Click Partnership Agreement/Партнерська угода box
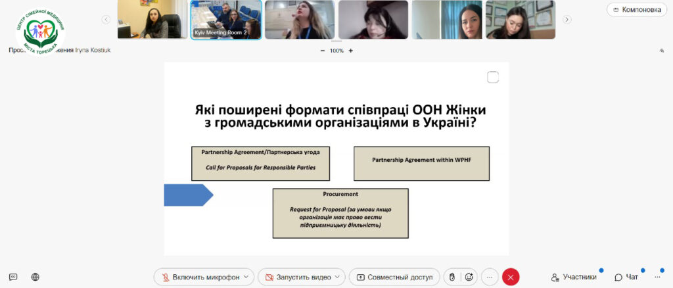 pos(260,164)
